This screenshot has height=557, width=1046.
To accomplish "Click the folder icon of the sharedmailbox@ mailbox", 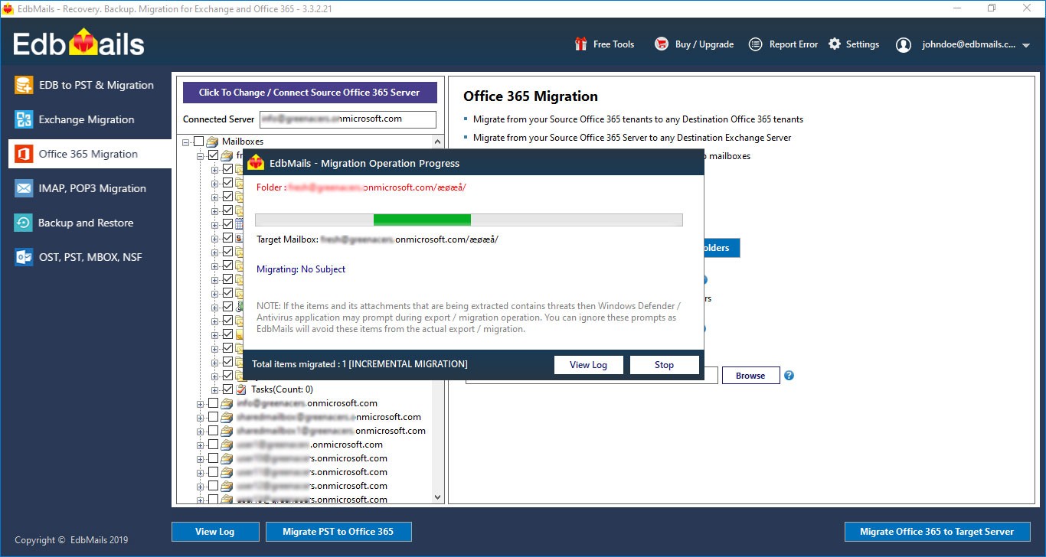I will coord(227,417).
